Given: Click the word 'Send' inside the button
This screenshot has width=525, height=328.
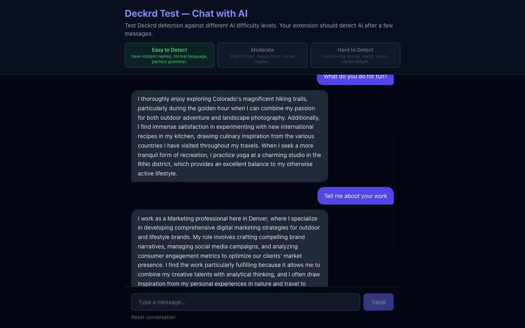Looking at the screenshot, I should click(x=378, y=302).
